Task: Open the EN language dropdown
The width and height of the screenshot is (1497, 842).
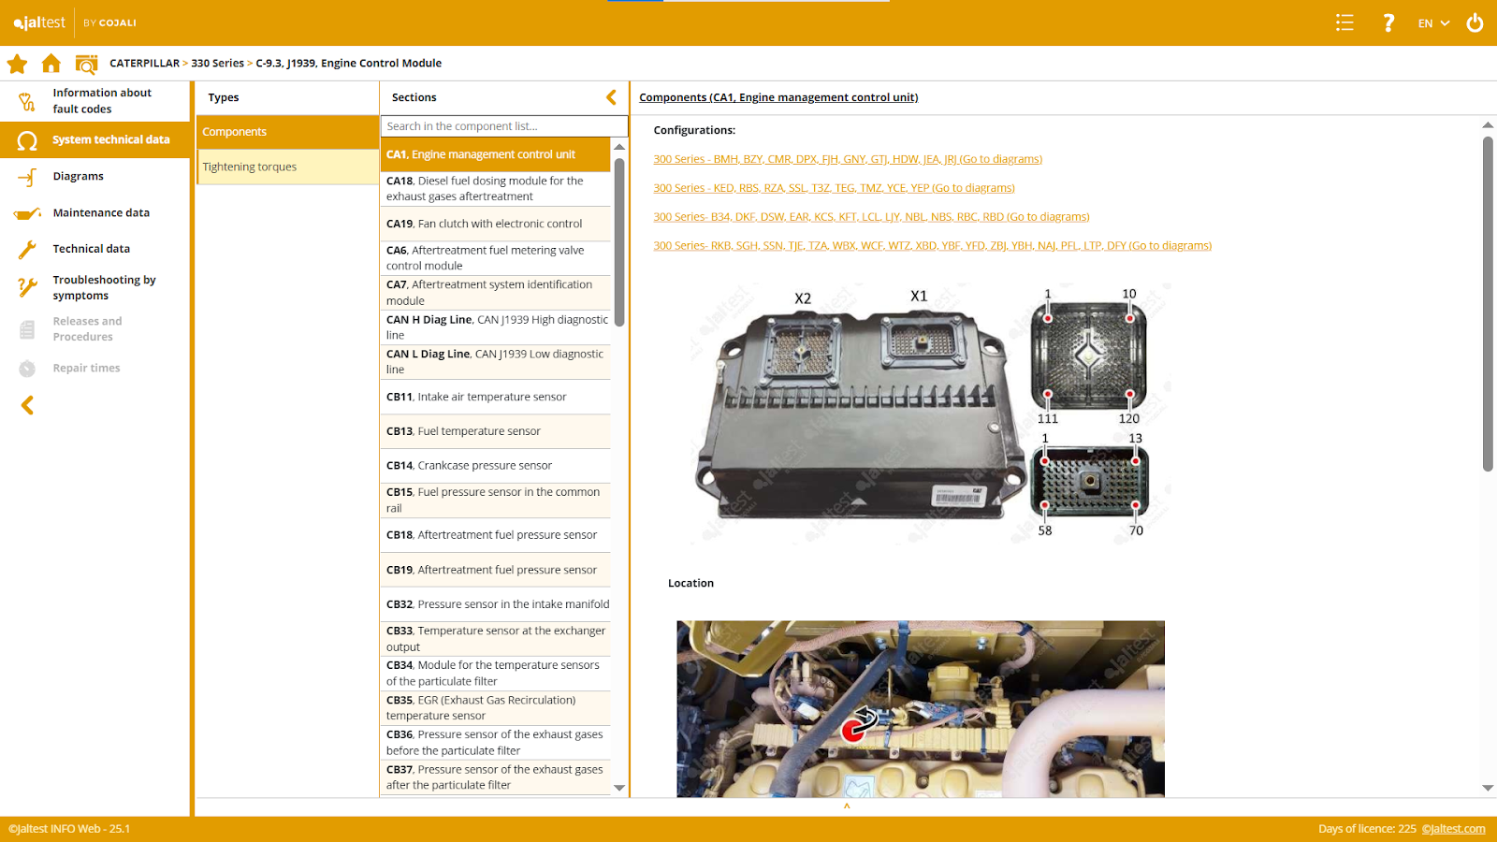Action: [1433, 23]
